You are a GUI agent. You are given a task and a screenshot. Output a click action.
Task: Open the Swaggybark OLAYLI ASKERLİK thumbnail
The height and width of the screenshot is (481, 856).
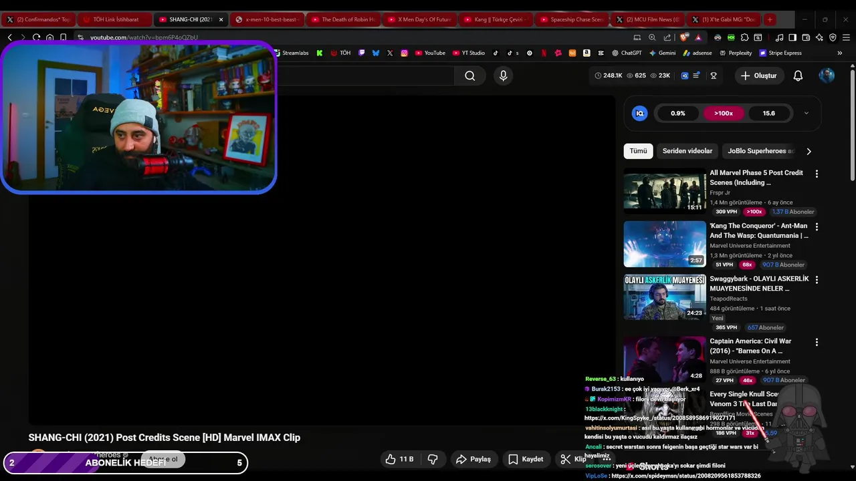click(x=665, y=297)
